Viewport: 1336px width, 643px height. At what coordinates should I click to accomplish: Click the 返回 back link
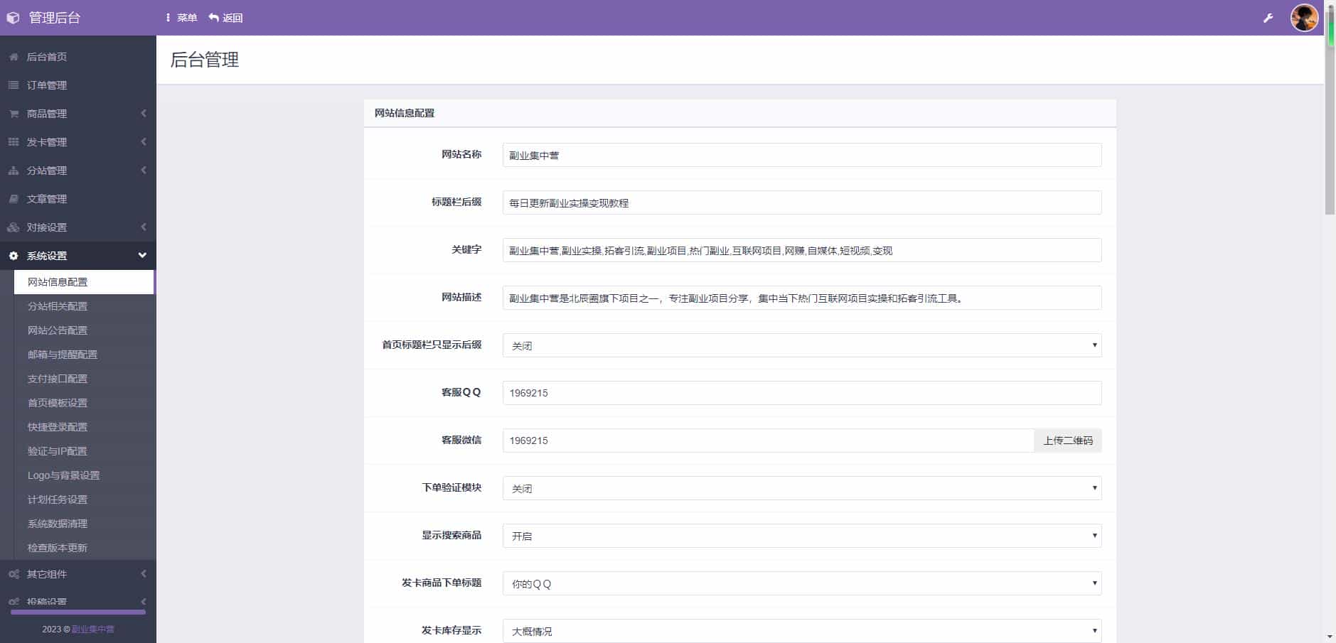pos(226,18)
